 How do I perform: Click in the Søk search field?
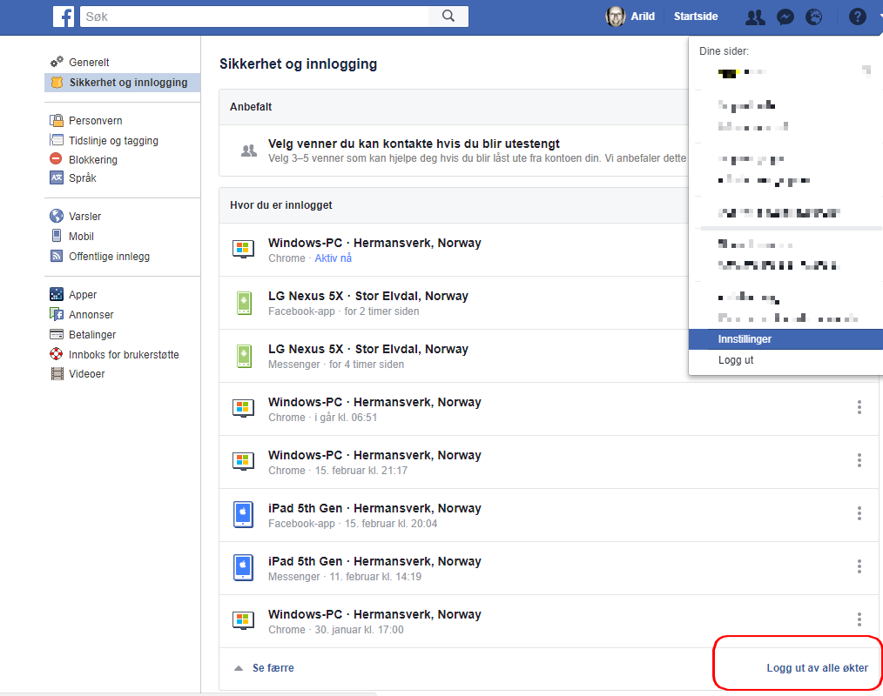(253, 17)
